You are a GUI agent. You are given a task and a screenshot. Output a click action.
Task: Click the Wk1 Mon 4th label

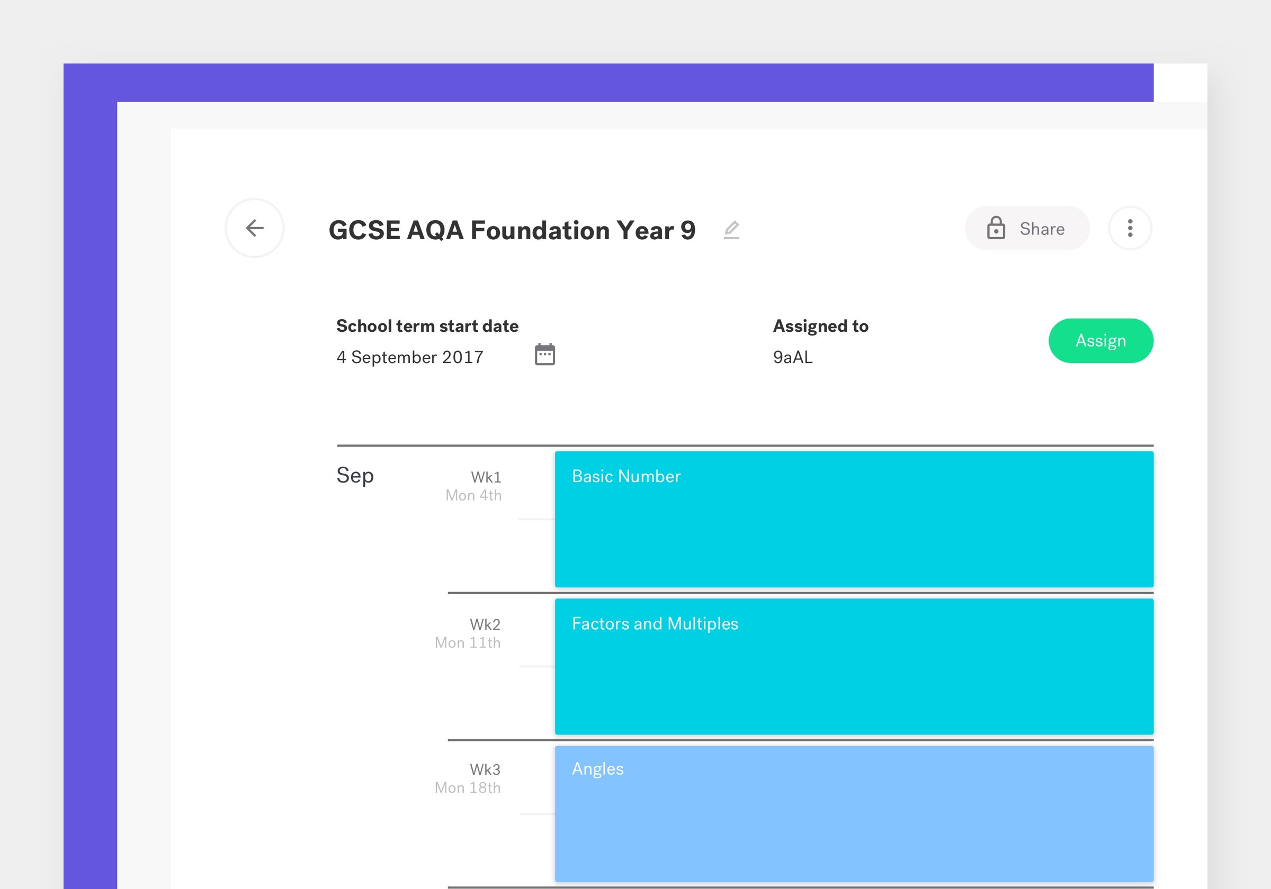pos(474,486)
